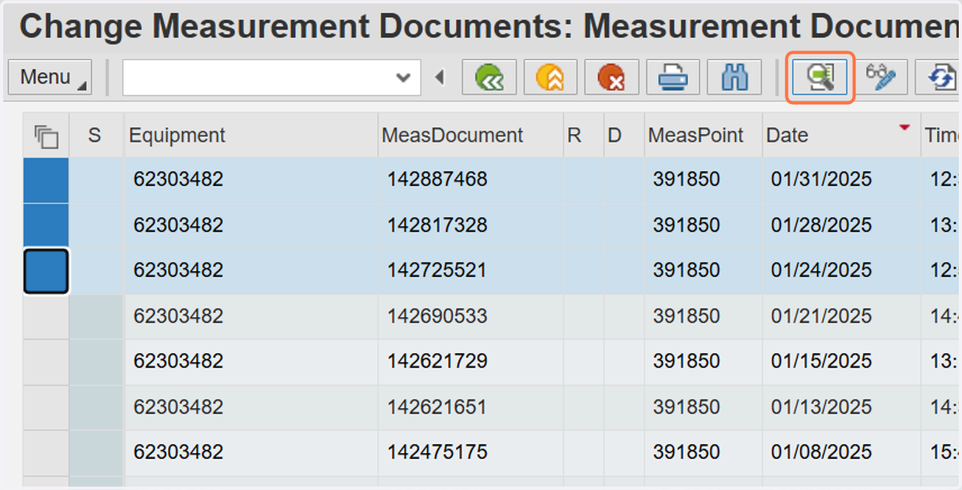
Task: Click the date 01/08/2025
Action: (x=821, y=453)
